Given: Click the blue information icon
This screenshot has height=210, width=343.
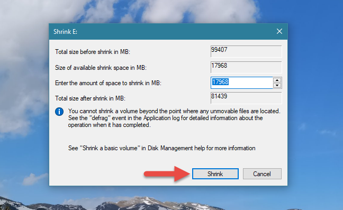Looking at the screenshot, I should tap(59, 112).
